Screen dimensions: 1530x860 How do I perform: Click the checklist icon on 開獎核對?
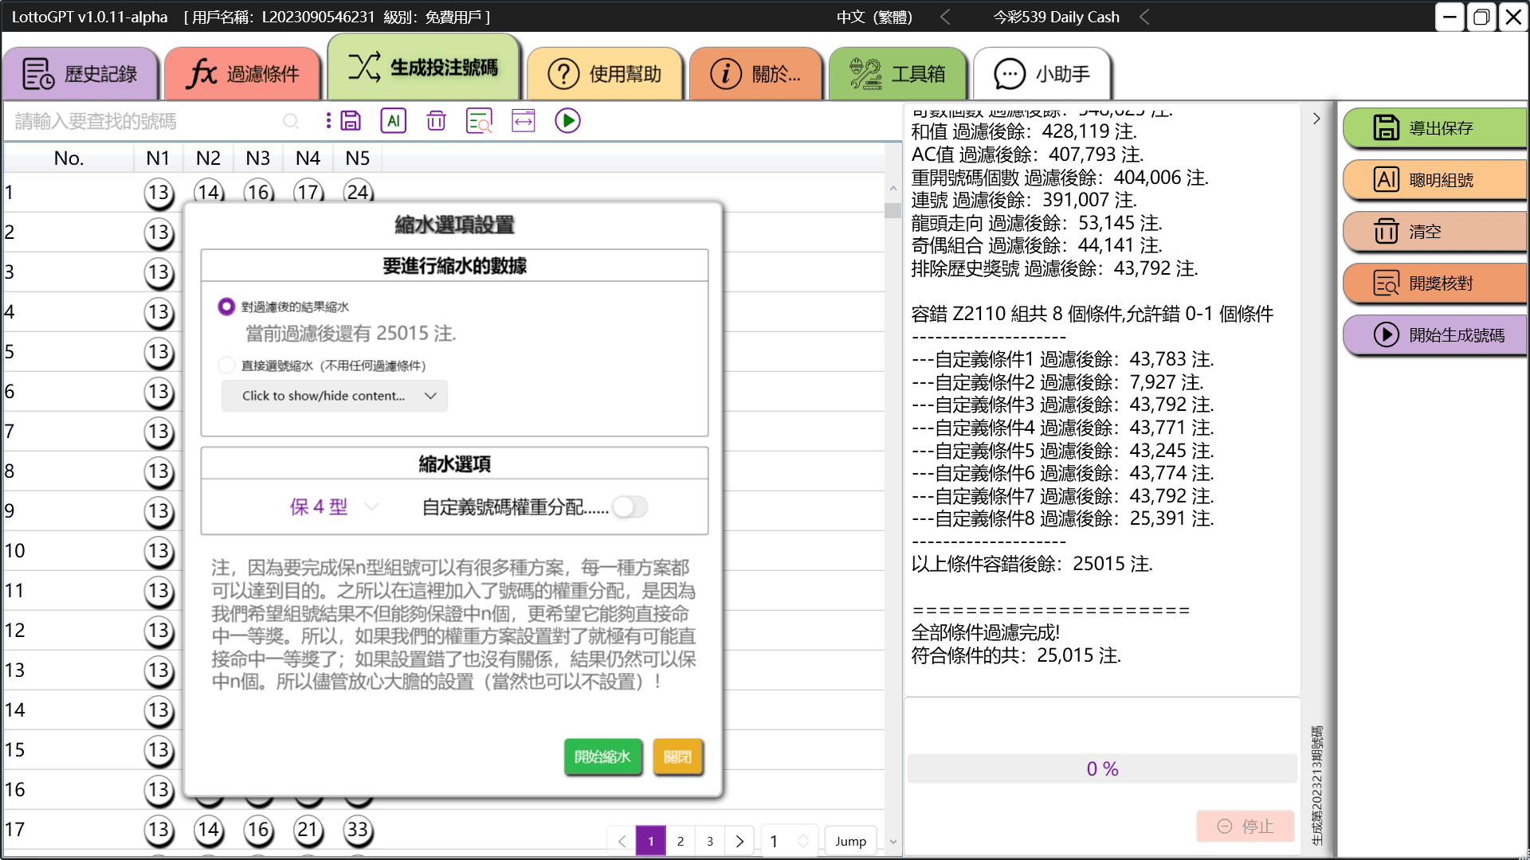(1387, 283)
